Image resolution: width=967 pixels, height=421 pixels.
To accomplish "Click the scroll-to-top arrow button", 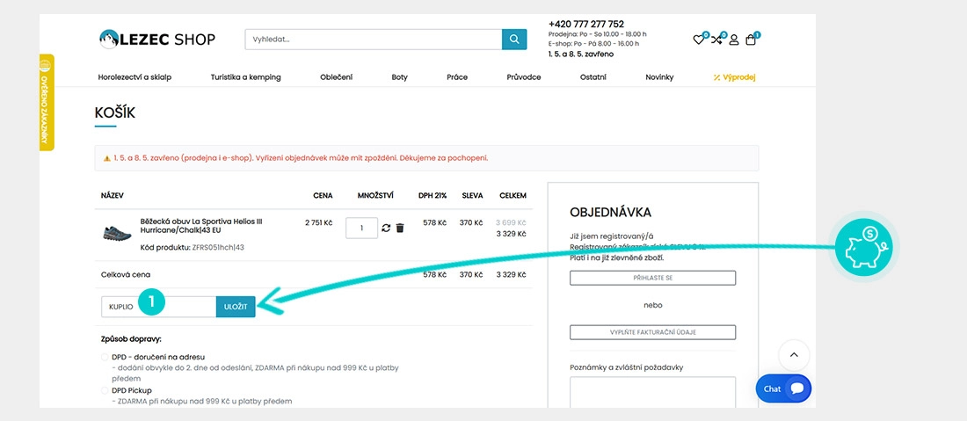I will pos(794,355).
